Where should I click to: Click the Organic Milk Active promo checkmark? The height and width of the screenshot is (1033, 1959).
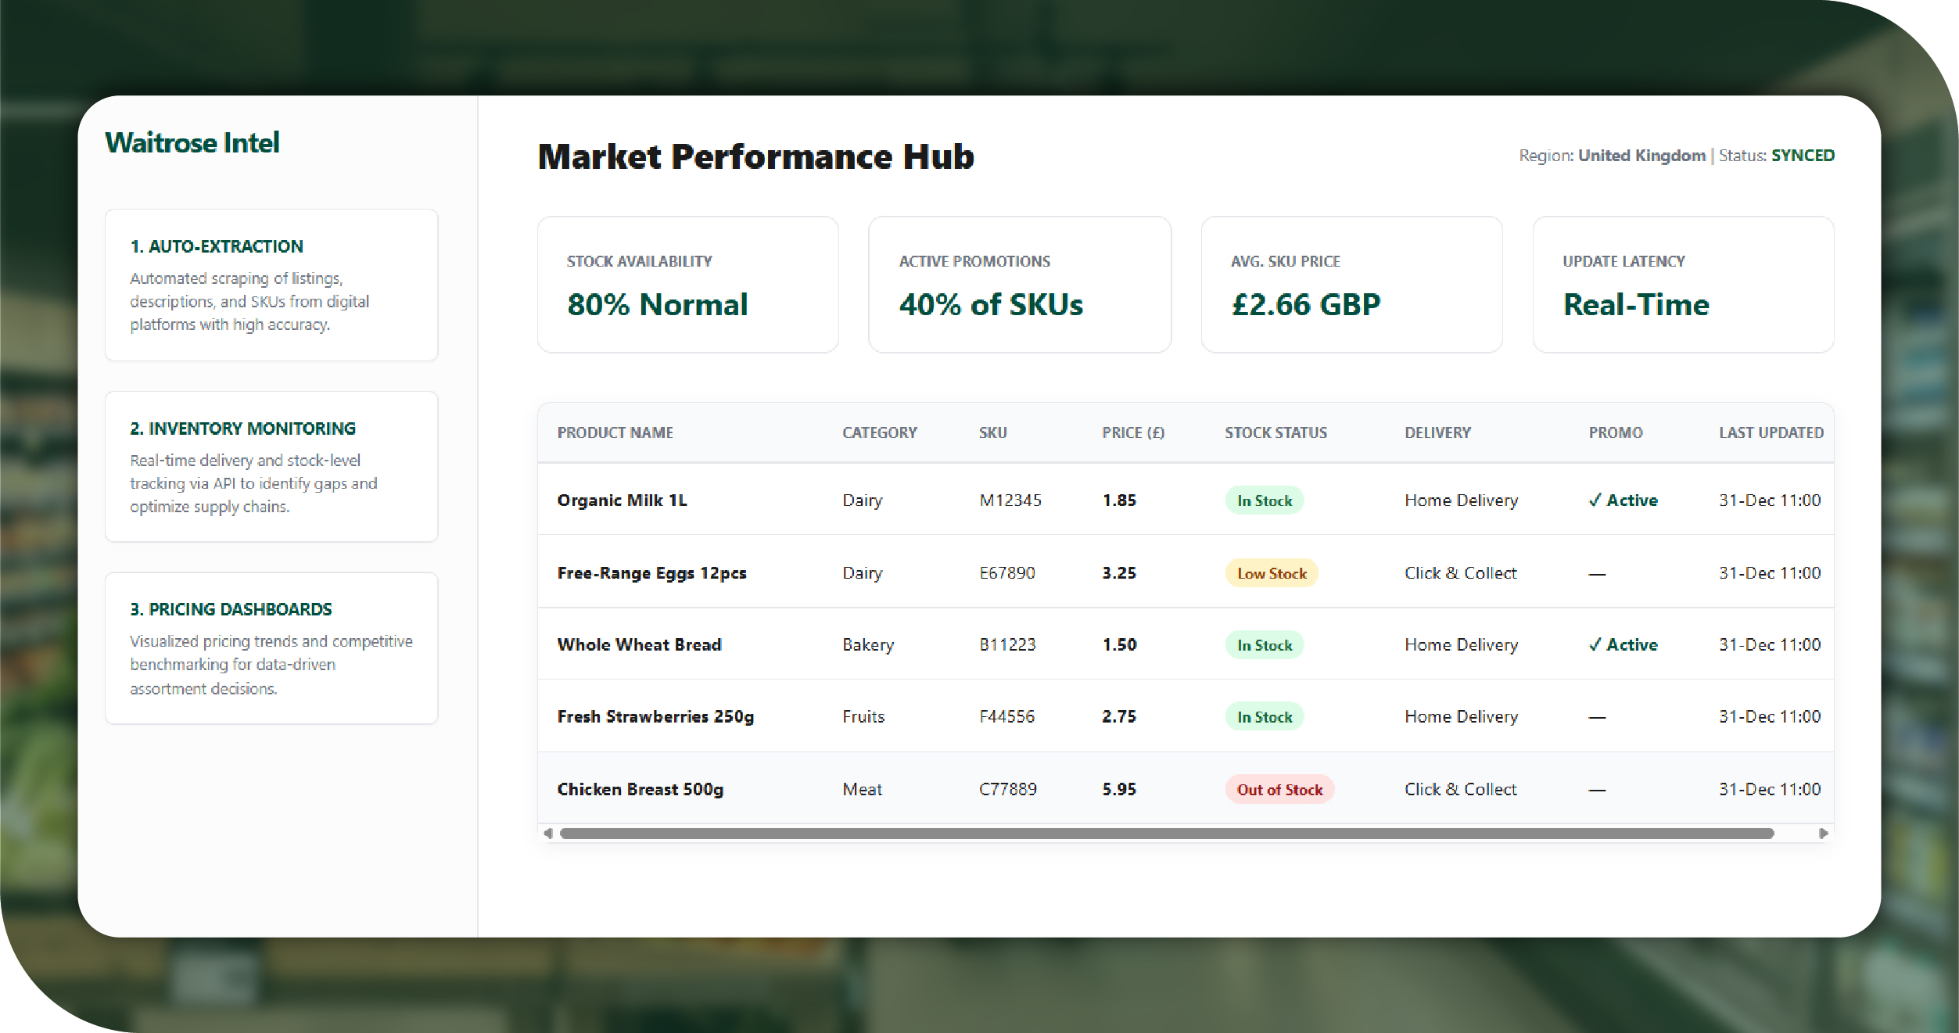pos(1595,500)
